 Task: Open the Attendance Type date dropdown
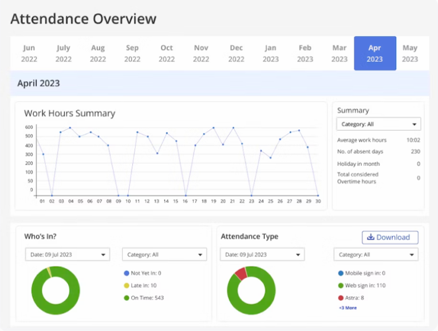coord(262,254)
